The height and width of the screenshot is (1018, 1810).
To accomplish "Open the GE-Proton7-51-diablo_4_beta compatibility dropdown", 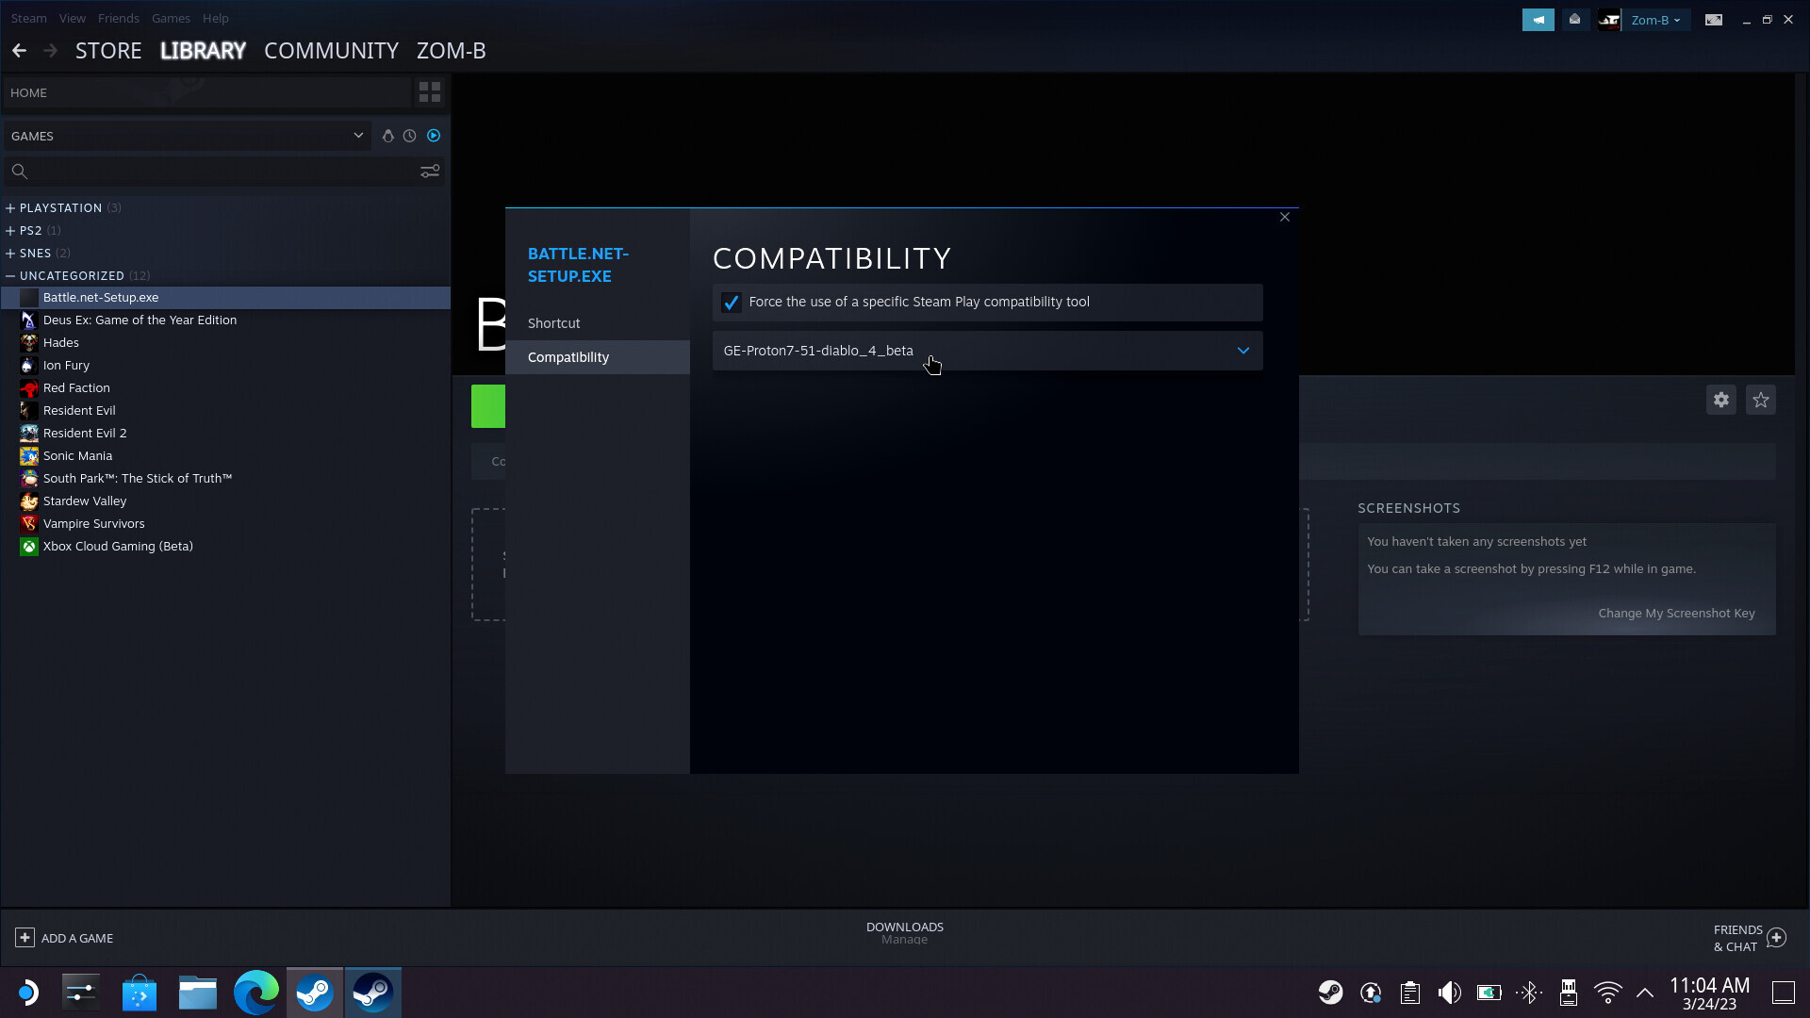I will [987, 351].
